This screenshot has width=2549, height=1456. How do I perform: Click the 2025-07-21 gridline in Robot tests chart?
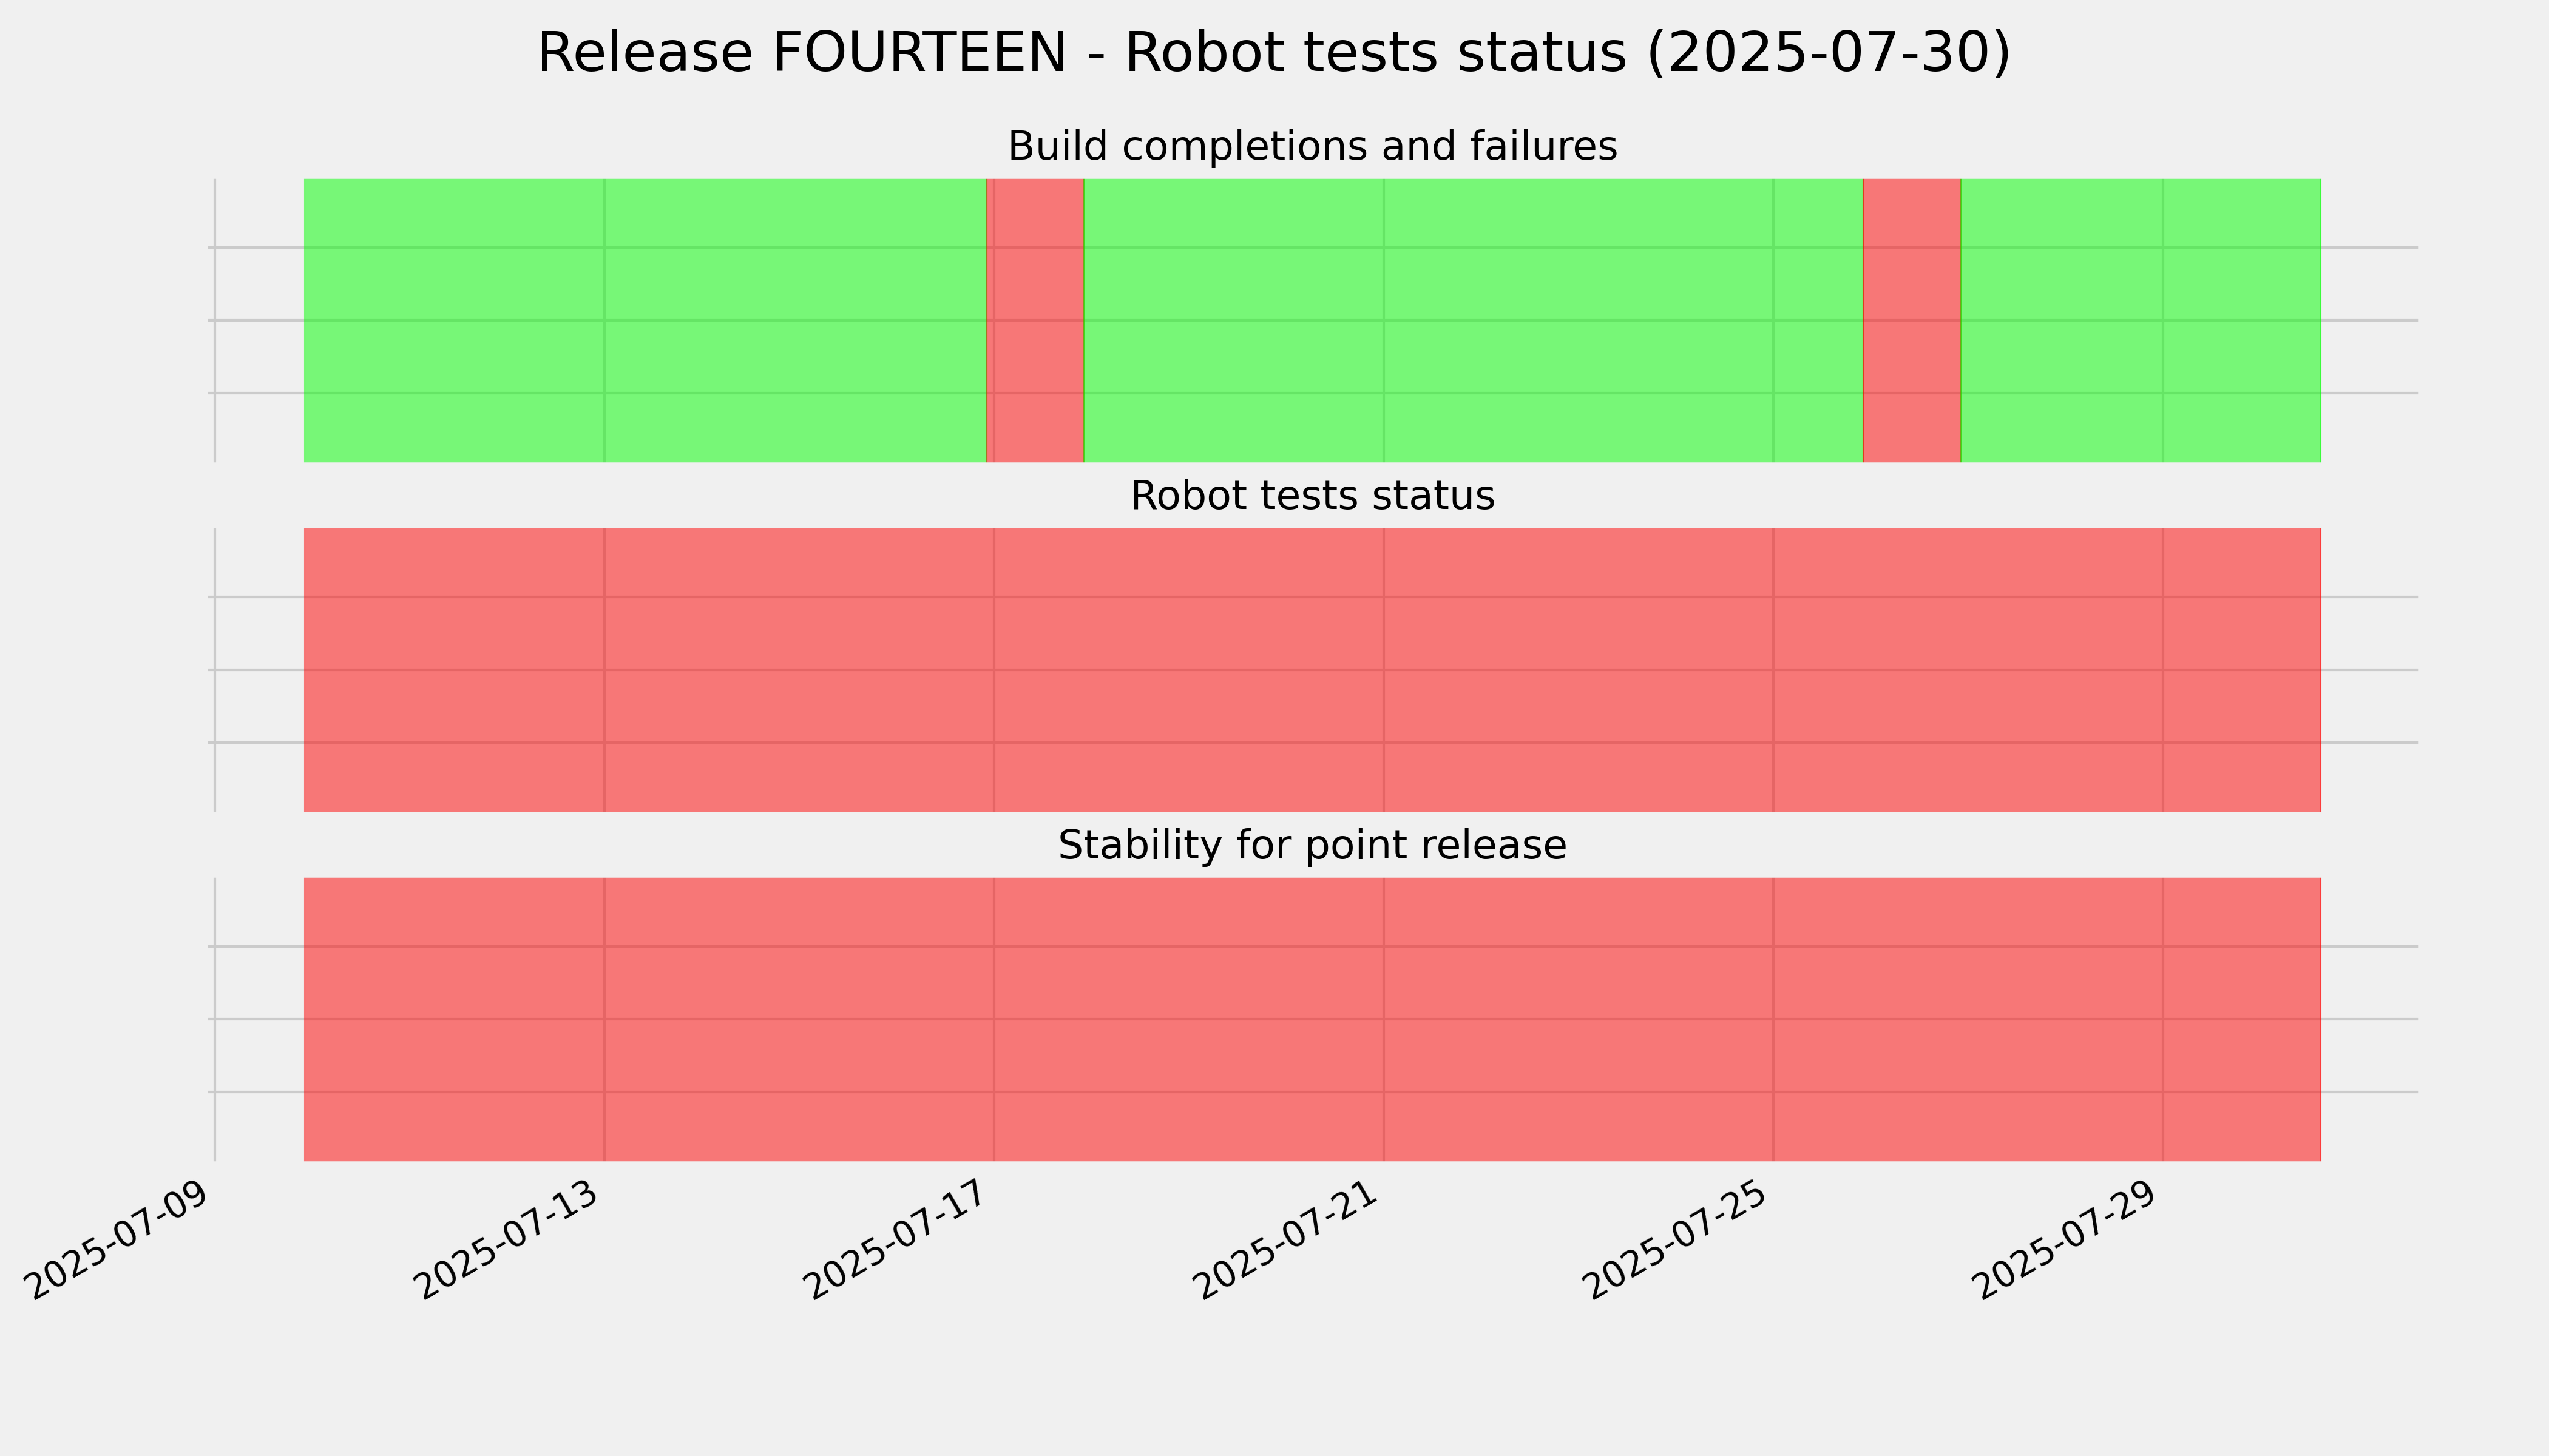coord(1384,670)
